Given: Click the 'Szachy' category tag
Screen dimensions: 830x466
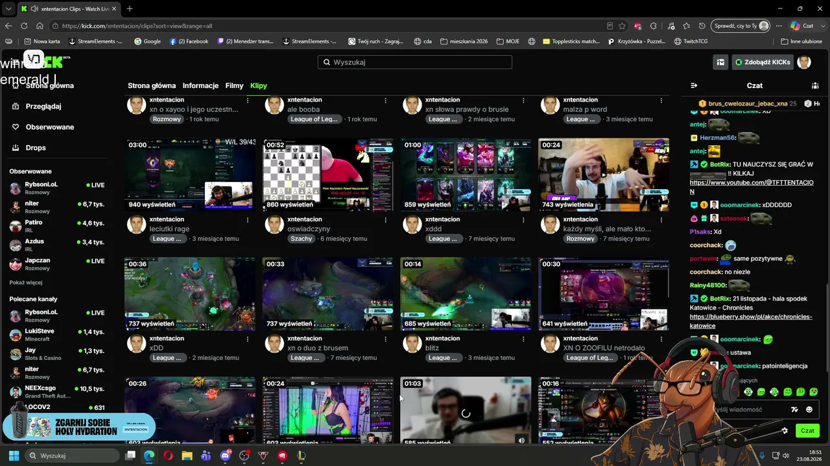Looking at the screenshot, I should pyautogui.click(x=302, y=239).
